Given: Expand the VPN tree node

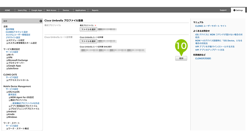Looking at the screenshot, I should point(7,58).
